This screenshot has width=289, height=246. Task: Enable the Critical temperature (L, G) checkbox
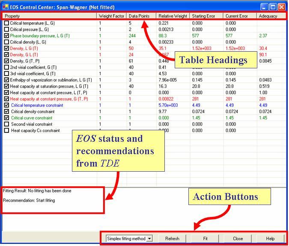[6, 23]
